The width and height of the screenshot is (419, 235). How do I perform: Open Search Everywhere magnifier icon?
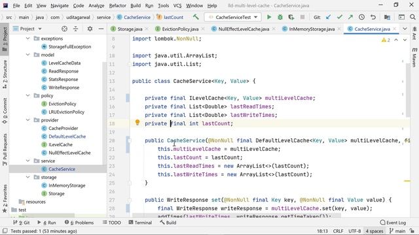click(412, 17)
